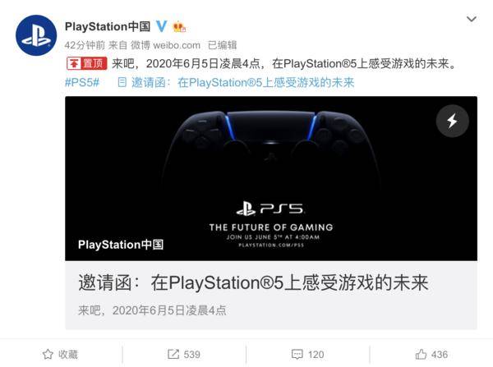Toggle the thumbs-up like showing 436
The height and width of the screenshot is (367, 493).
pyautogui.click(x=431, y=355)
